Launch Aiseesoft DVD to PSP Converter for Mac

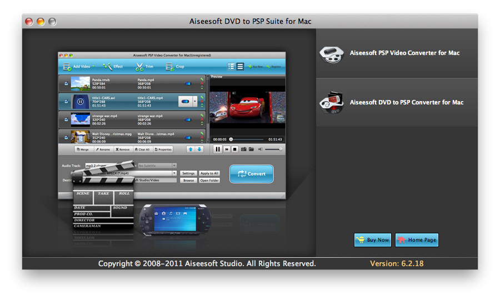(406, 102)
